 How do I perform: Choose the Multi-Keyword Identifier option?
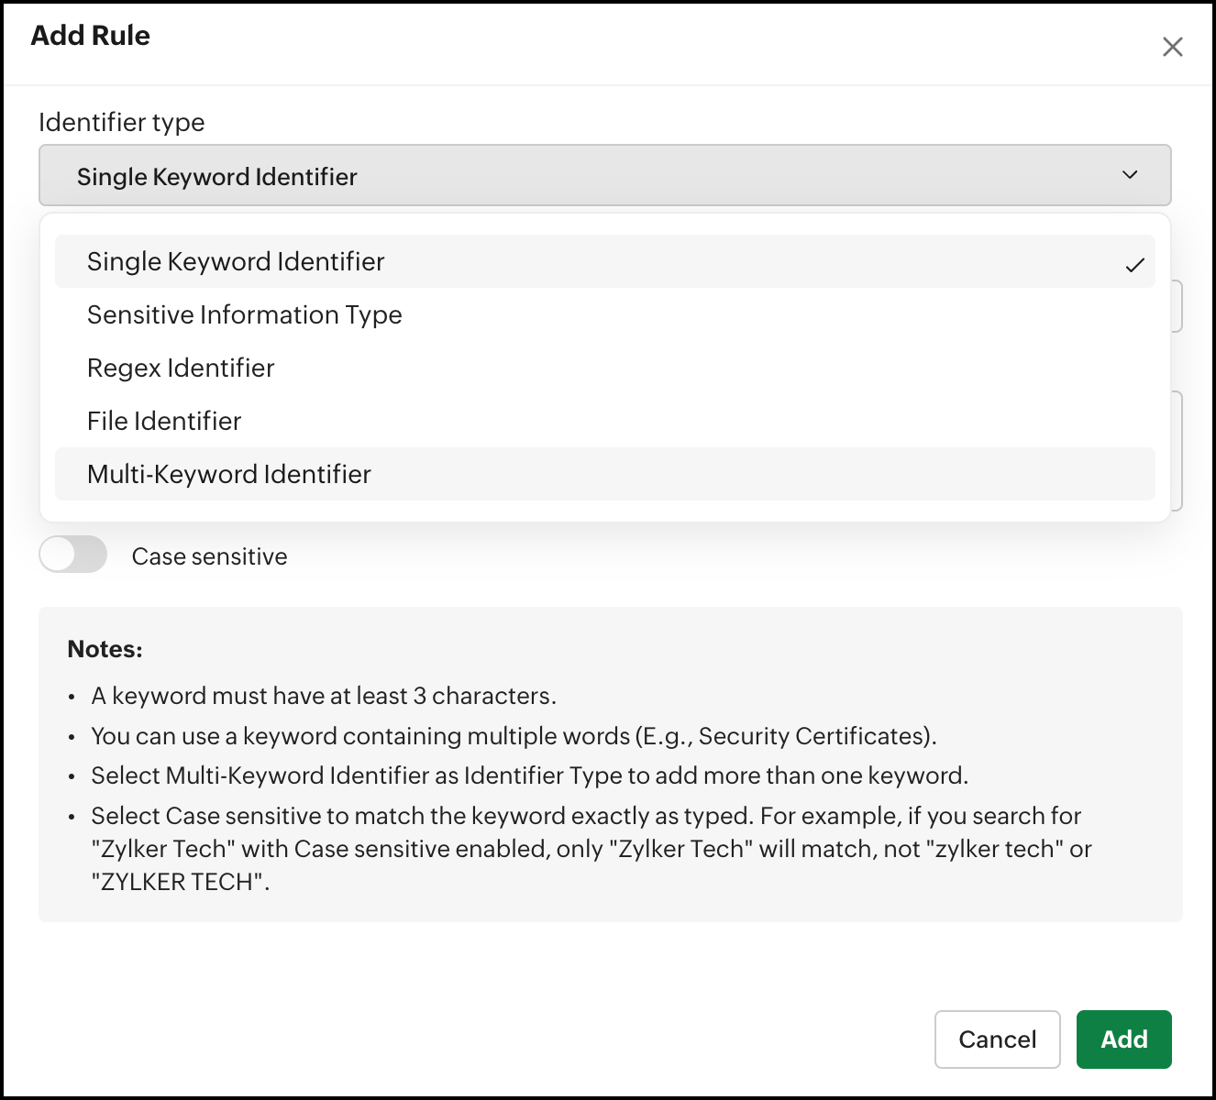pos(229,475)
